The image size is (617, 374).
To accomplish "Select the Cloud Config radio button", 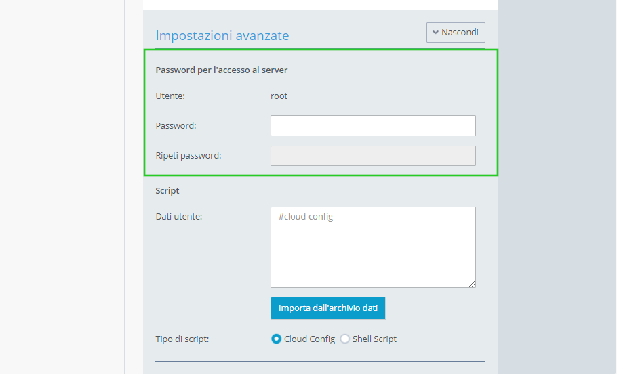I will (x=276, y=339).
